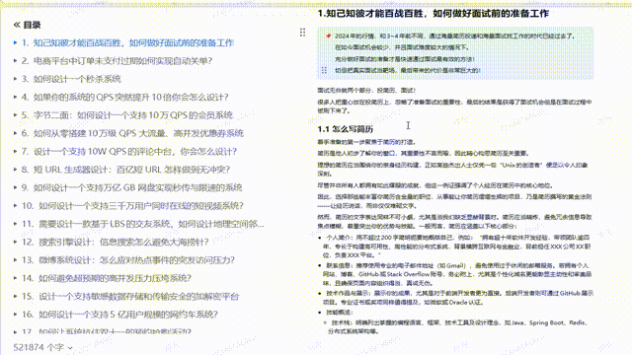Click the drag handle inside the green callout
632x355 pixels.
(x=324, y=70)
